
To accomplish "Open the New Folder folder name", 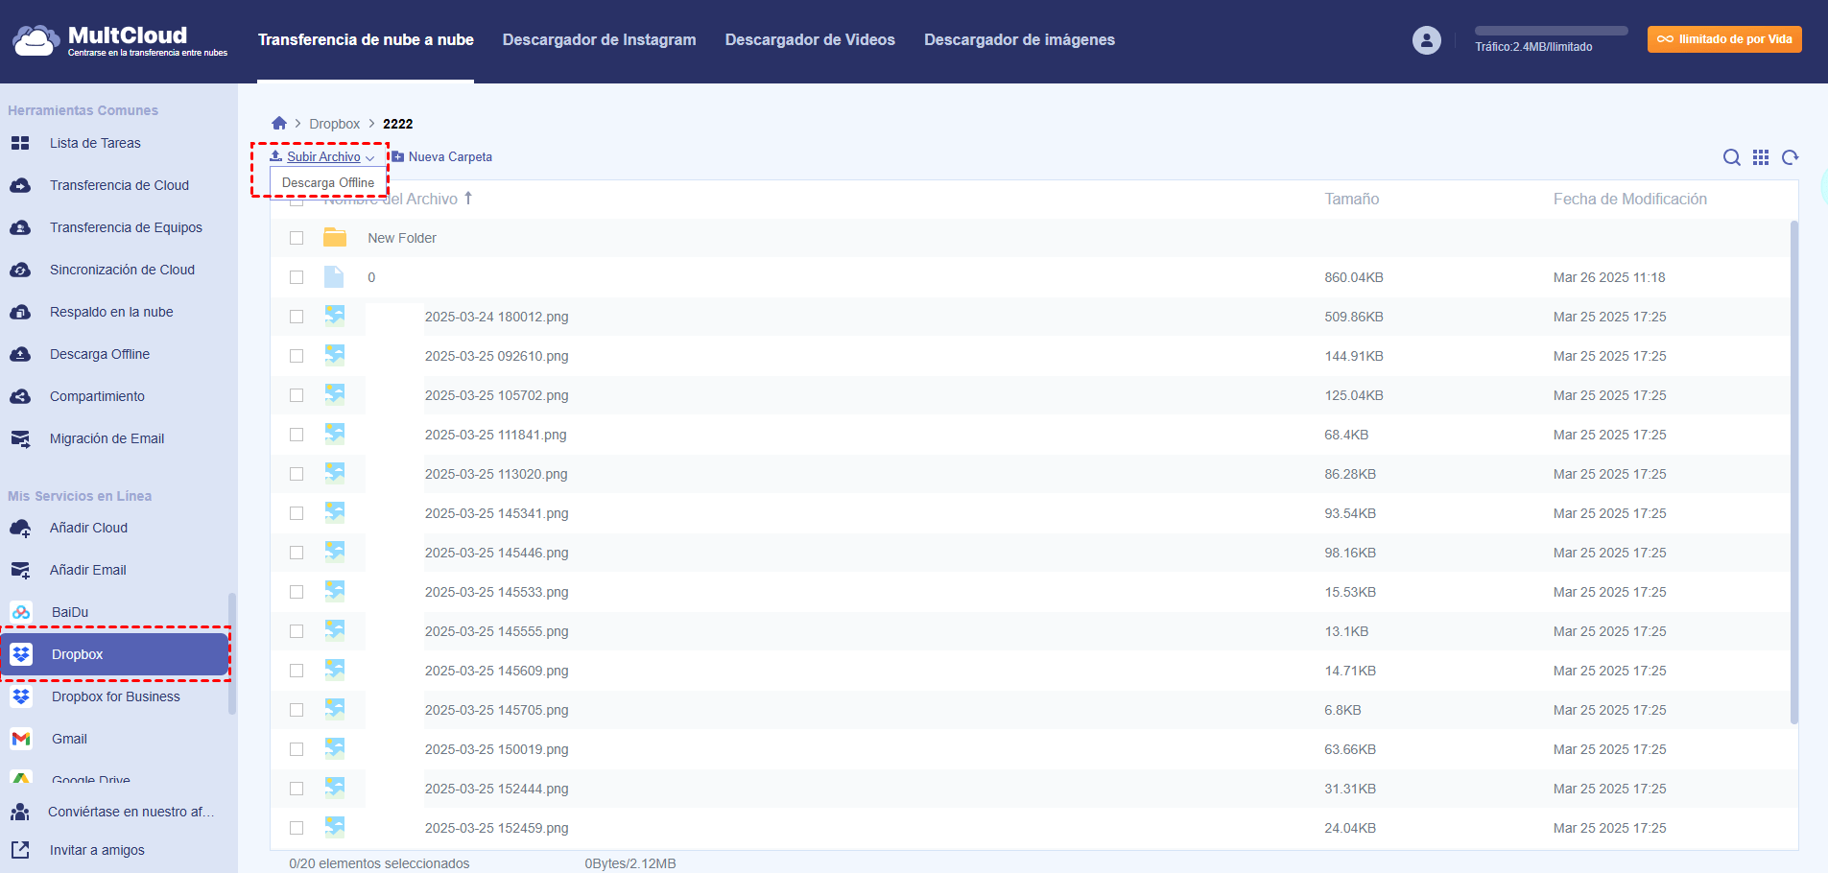I will 402,238.
